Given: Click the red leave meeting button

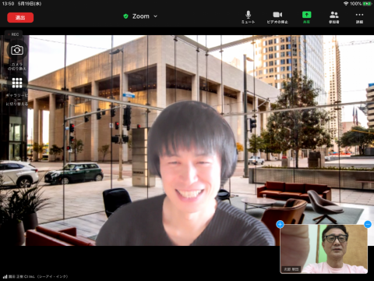Looking at the screenshot, I should (20, 17).
